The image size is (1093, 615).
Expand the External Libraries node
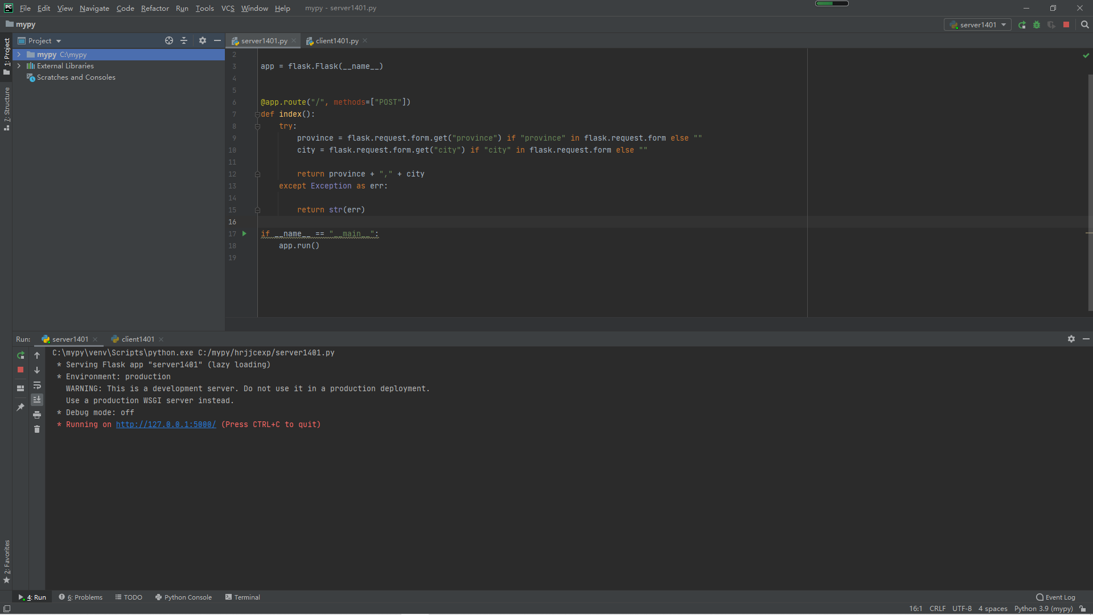19,66
